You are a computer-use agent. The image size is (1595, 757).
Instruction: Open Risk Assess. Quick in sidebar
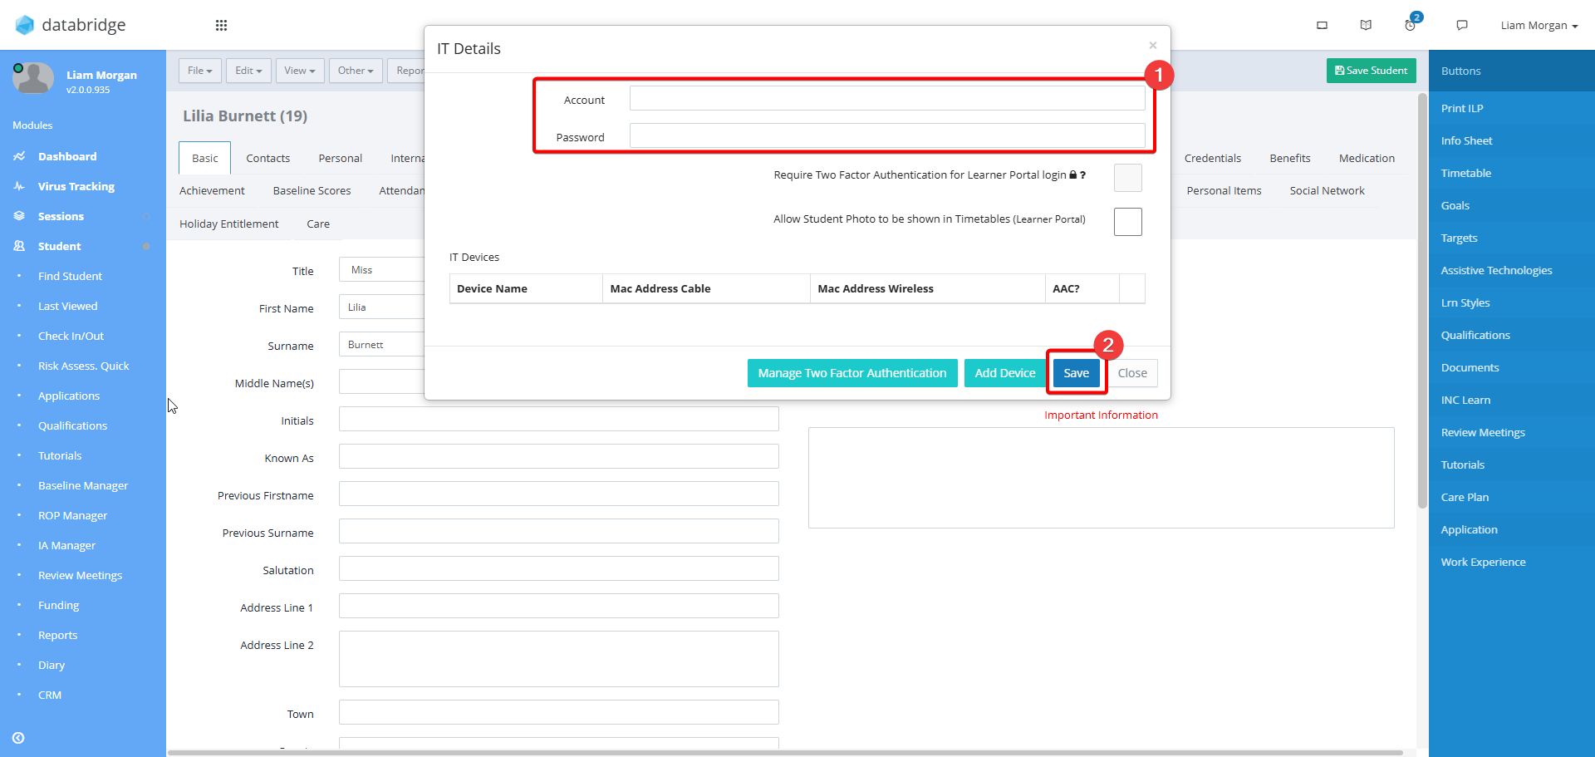click(x=83, y=366)
